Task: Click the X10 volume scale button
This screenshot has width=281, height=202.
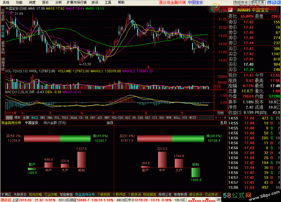Action: click(x=218, y=87)
